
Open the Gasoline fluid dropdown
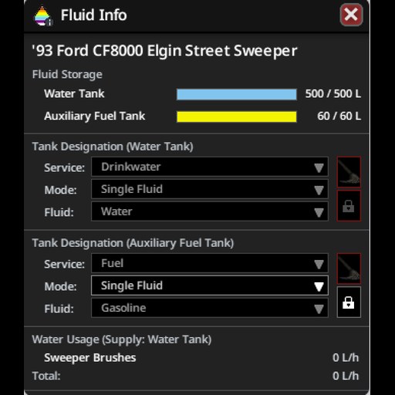click(210, 308)
